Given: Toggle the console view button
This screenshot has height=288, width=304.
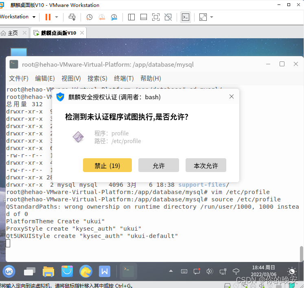Looking at the screenshot, I should click(x=186, y=17).
